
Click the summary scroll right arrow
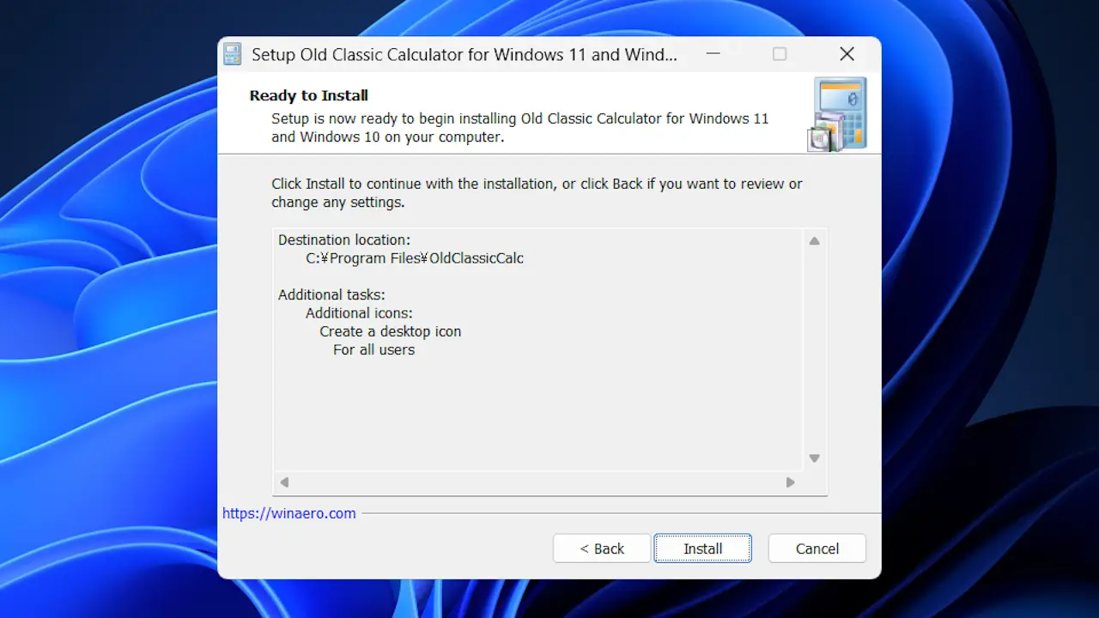click(791, 482)
